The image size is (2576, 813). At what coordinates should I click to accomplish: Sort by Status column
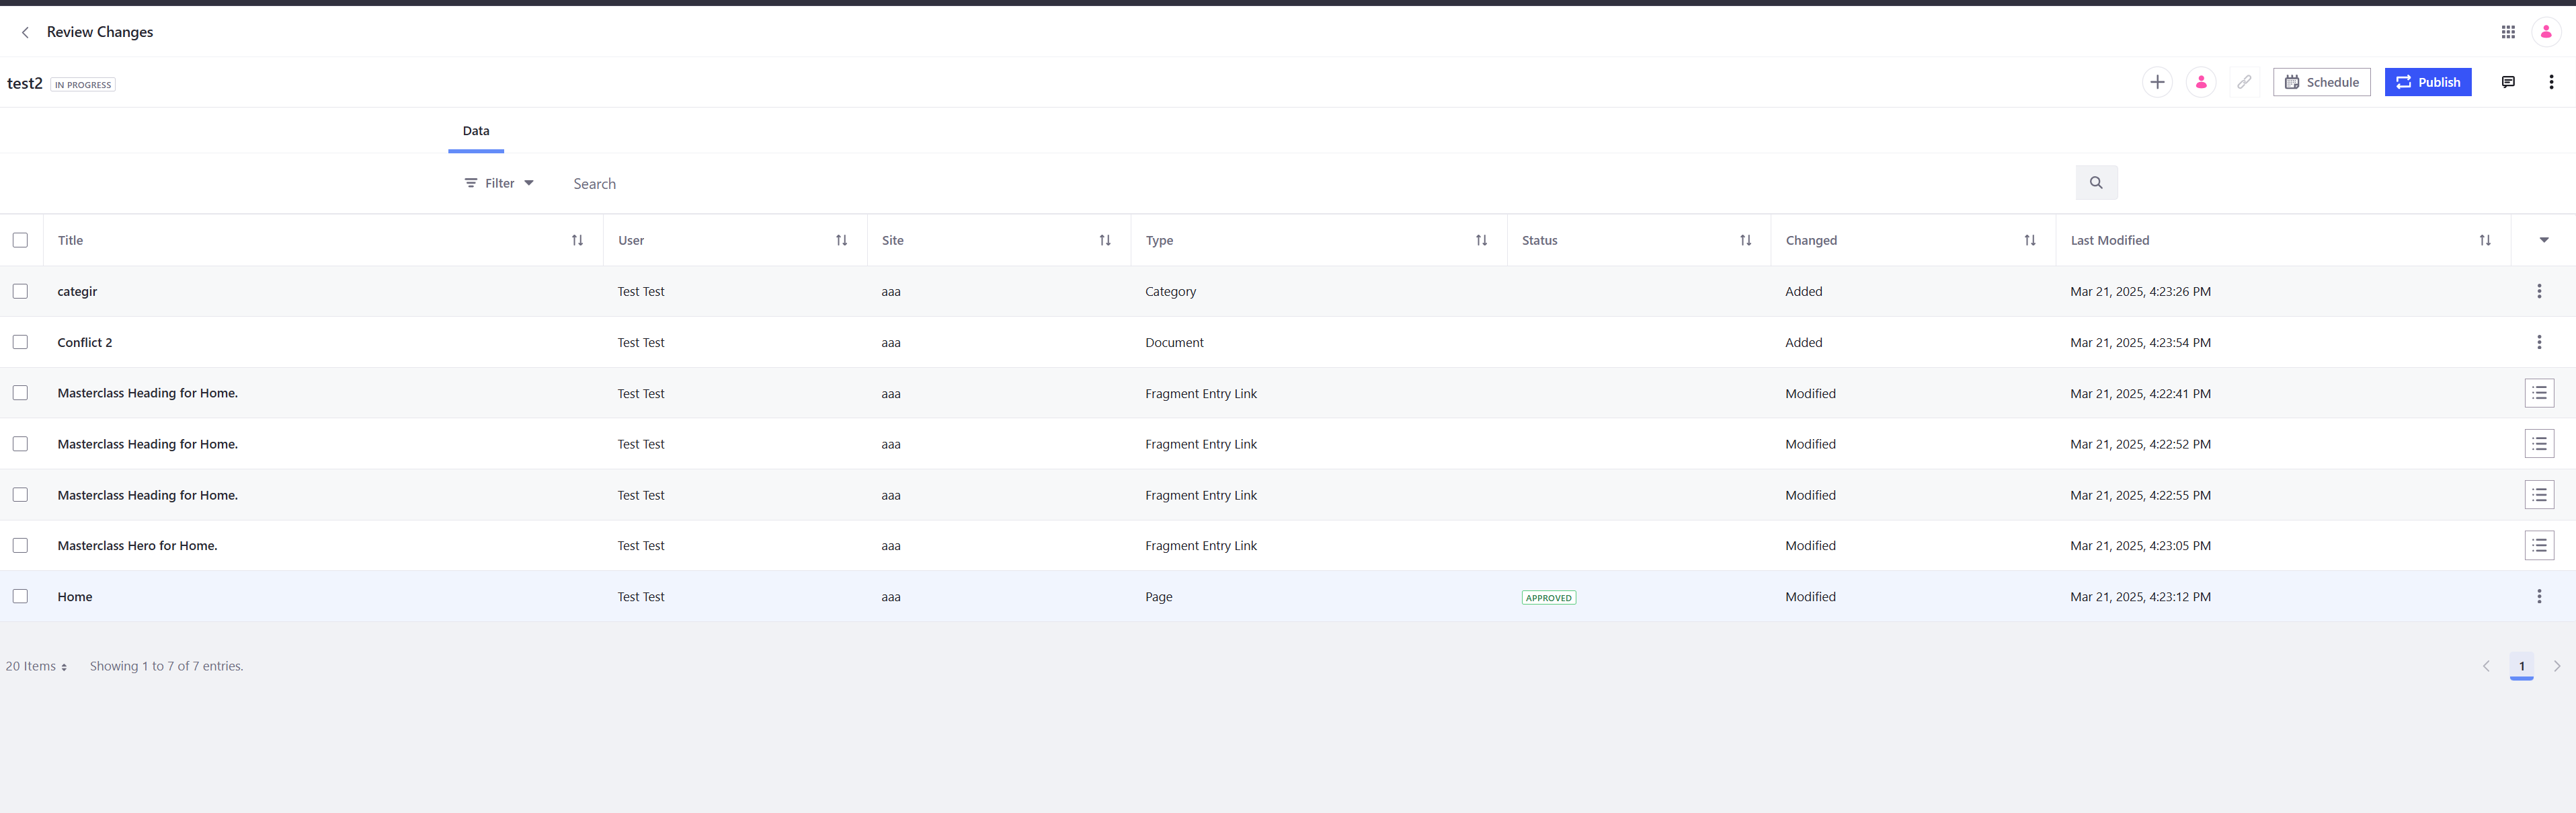[x=1745, y=240]
